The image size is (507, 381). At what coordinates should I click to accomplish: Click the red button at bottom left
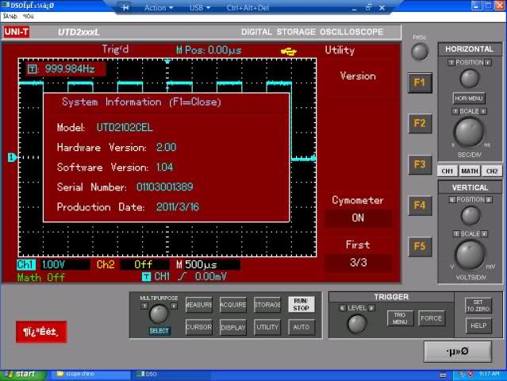[41, 332]
